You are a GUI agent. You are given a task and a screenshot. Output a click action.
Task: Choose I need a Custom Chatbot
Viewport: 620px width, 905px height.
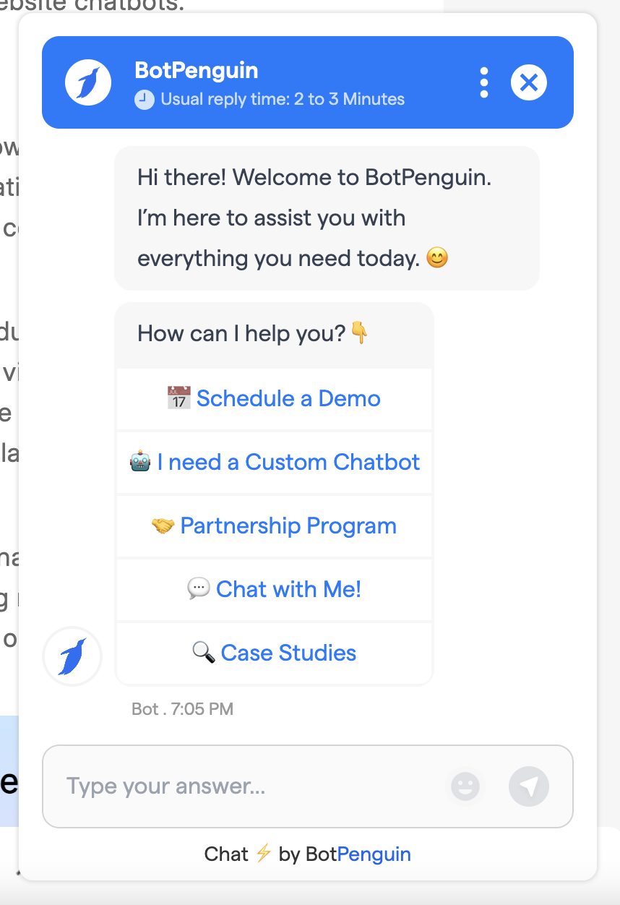click(x=288, y=462)
